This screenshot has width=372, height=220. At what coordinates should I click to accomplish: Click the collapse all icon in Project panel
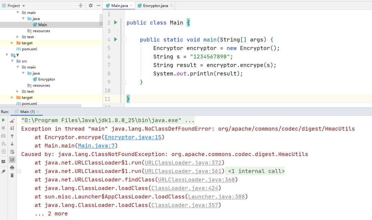pos(81,5)
